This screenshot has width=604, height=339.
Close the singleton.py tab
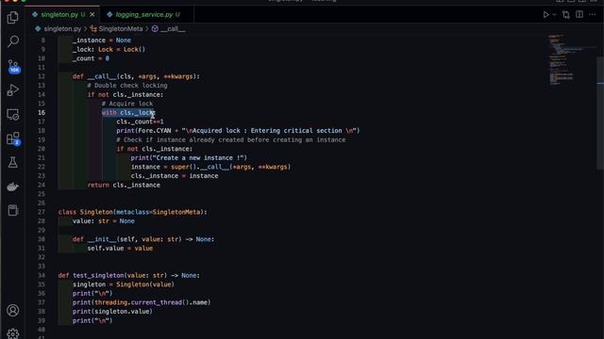[x=92, y=15]
